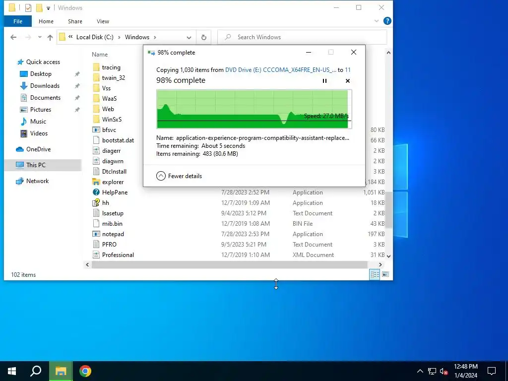The height and width of the screenshot is (381, 508).
Task: Launch Google Chrome from the taskbar
Action: [x=85, y=371]
